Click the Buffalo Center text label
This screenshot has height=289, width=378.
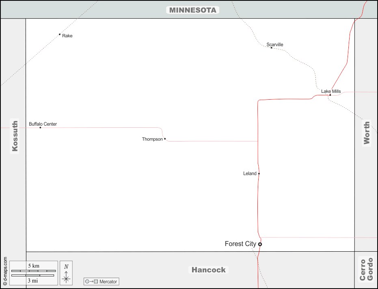[x=43, y=124]
